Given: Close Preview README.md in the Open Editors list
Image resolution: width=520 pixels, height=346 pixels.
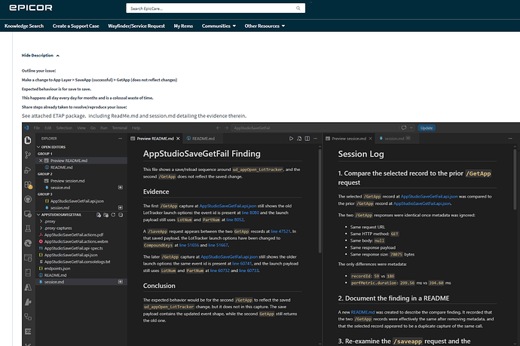Looking at the screenshot, I should point(41,161).
